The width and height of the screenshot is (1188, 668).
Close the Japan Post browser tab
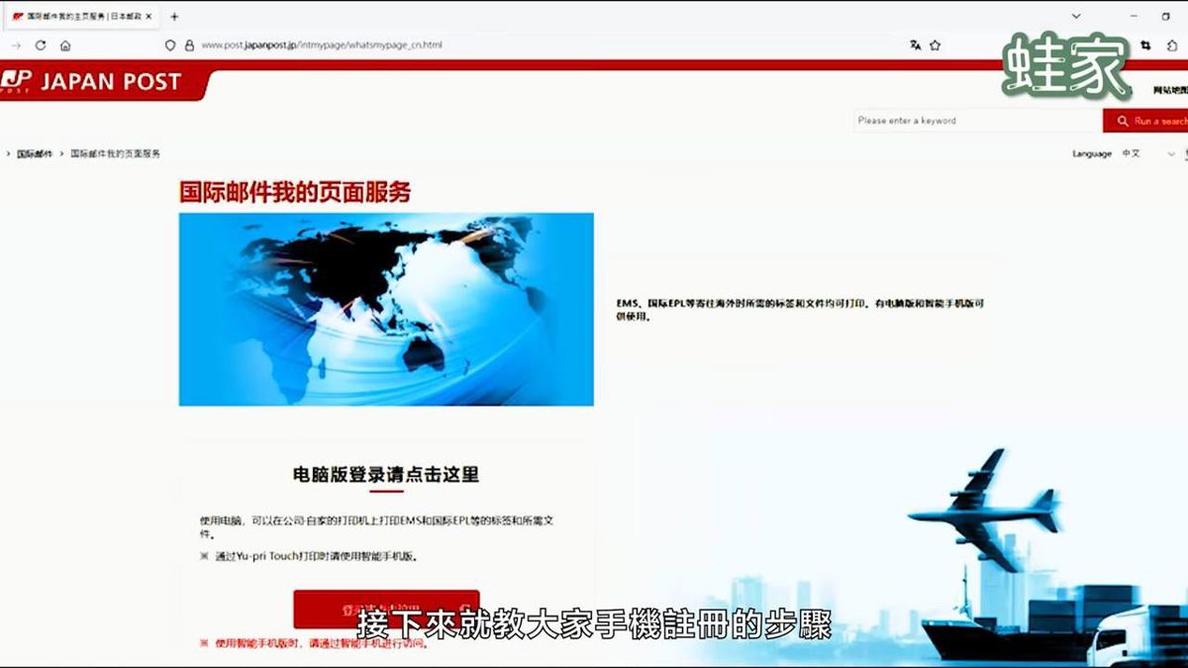tap(148, 17)
